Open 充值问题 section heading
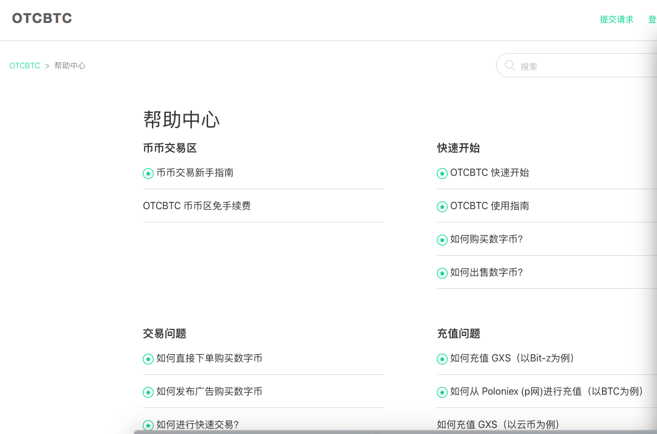This screenshot has height=434, width=657. (x=459, y=334)
